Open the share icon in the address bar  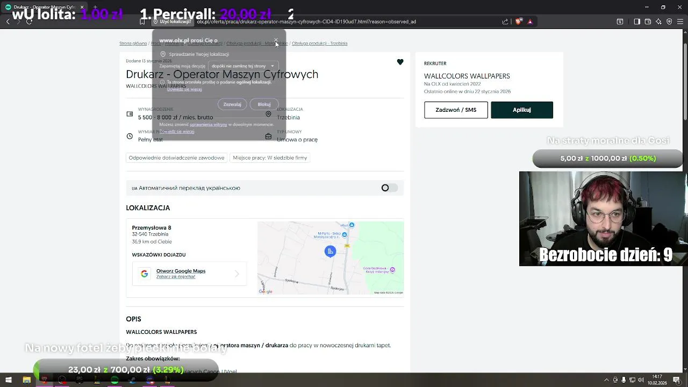pyautogui.click(x=505, y=21)
